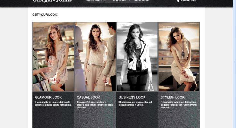
Task: Open the Casual Look heading link
Action: click(88, 97)
